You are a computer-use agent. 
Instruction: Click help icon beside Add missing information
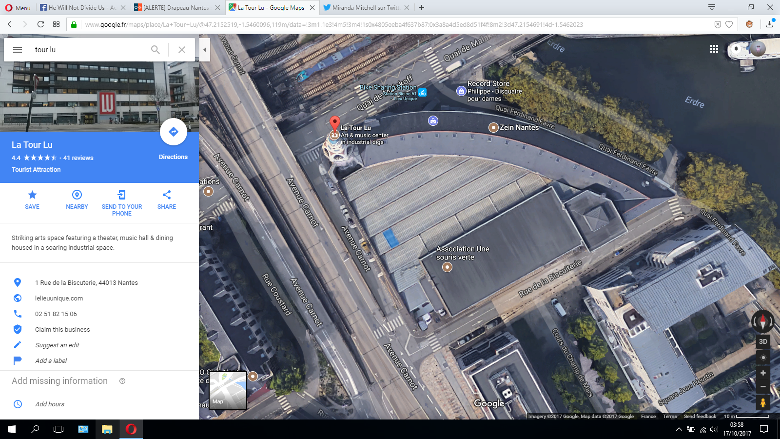point(122,381)
